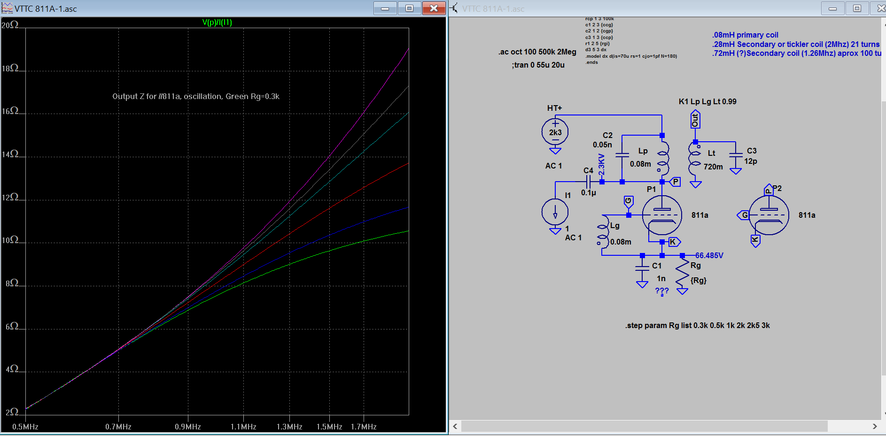Click the ground symbol under Lt inductor
Screen dimensions: 886x436
[696, 184]
